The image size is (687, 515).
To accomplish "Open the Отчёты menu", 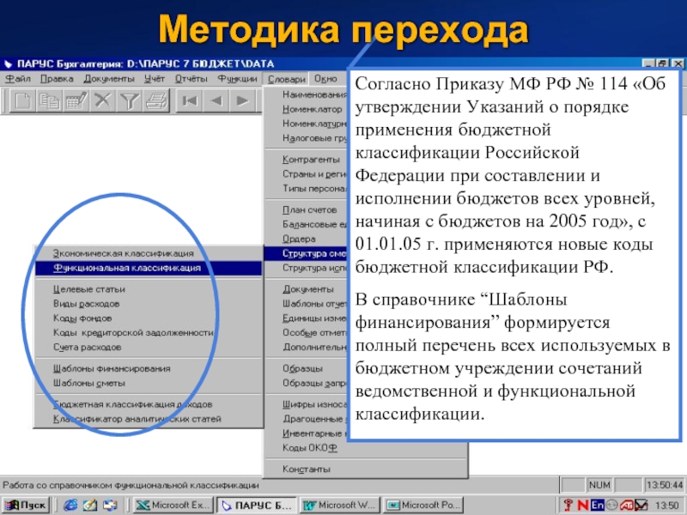I will coord(191,79).
